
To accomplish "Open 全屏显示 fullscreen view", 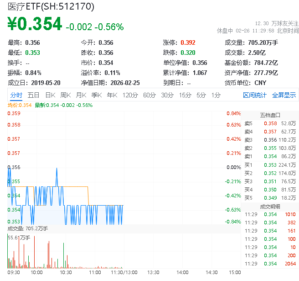I will 284,95.
